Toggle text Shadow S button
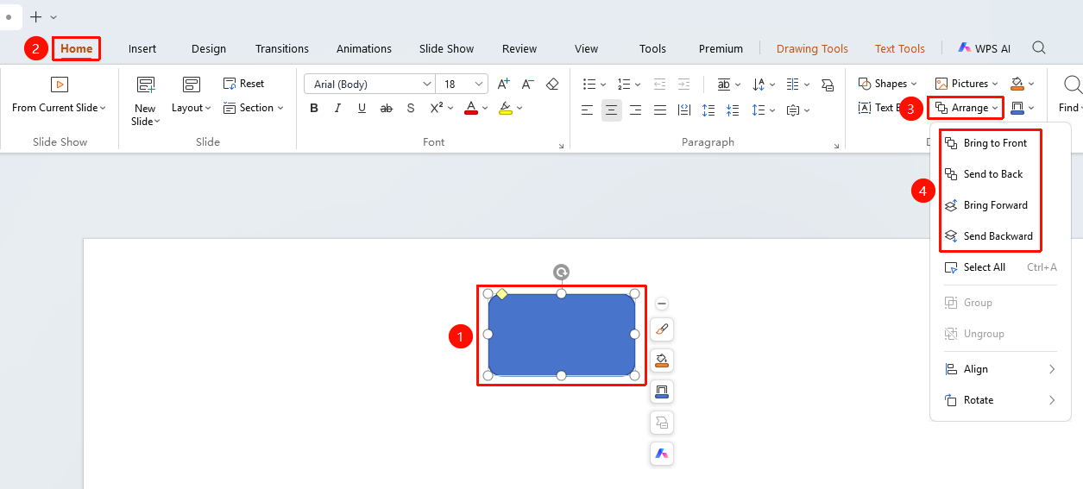 point(411,108)
